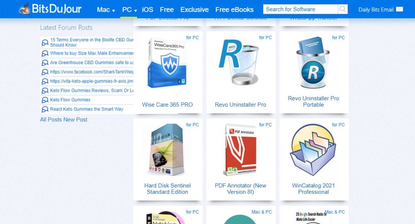Open the Revo Uninstaller Pro Portable image
Viewport: 415px width, 224px height.
313,62
